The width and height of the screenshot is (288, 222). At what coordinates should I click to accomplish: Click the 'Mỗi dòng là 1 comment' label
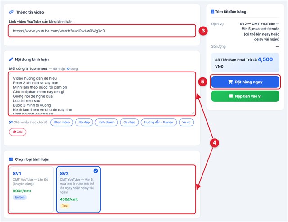coord(28,69)
